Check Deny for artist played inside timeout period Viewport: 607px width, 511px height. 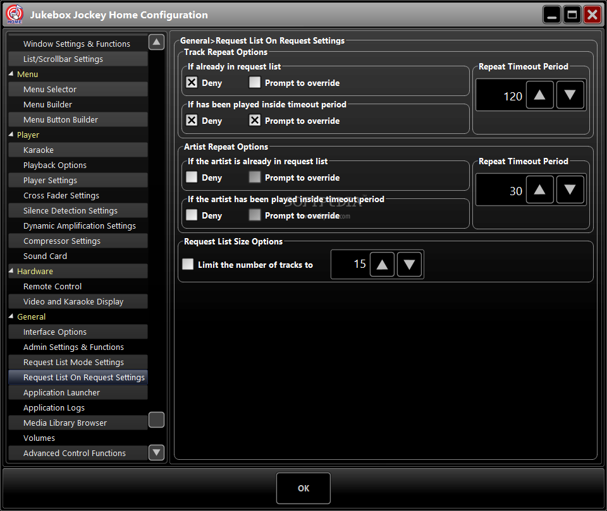tap(192, 215)
